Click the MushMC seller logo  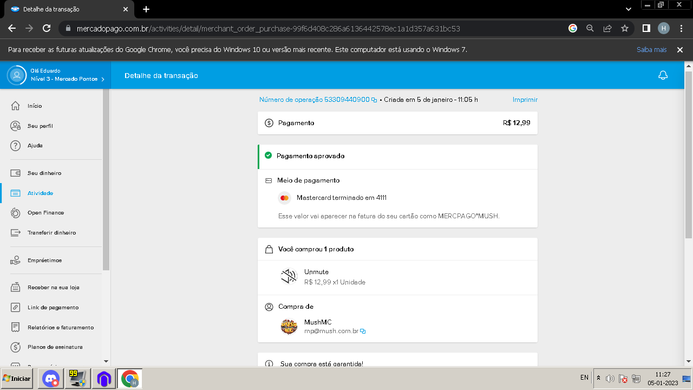pos(289,326)
